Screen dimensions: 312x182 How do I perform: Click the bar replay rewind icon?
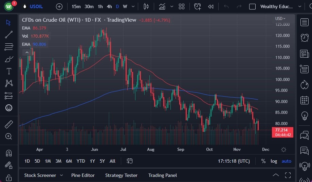point(211,6)
